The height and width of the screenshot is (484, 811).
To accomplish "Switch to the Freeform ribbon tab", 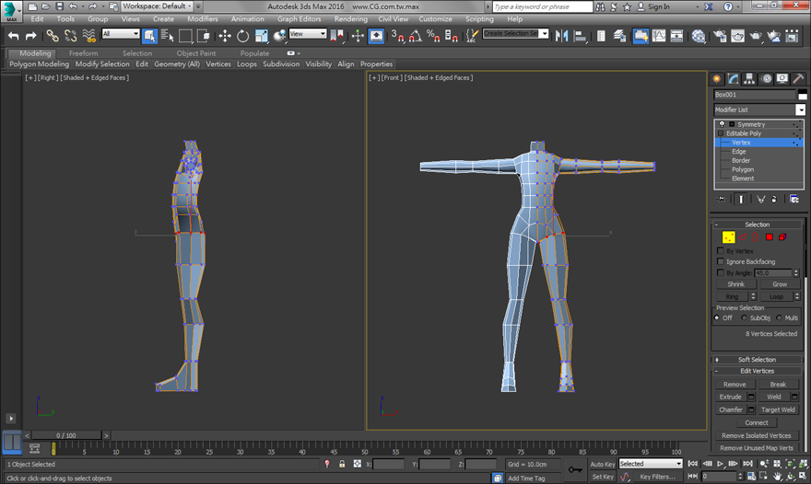I will (x=84, y=53).
